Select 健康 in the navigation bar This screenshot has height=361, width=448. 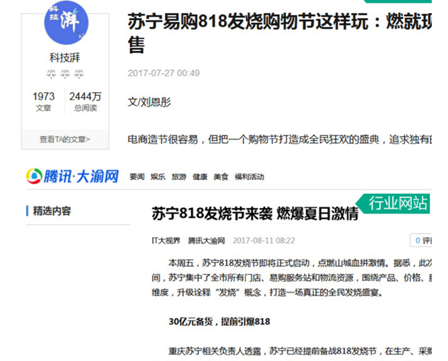pos(200,177)
